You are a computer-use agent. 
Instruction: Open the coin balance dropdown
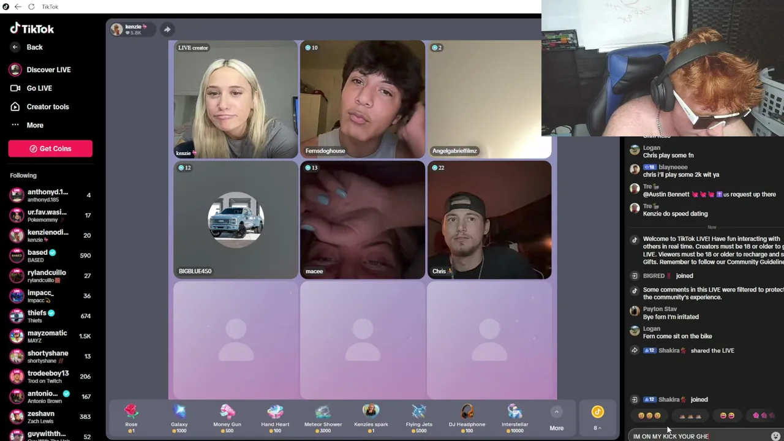[x=597, y=419]
